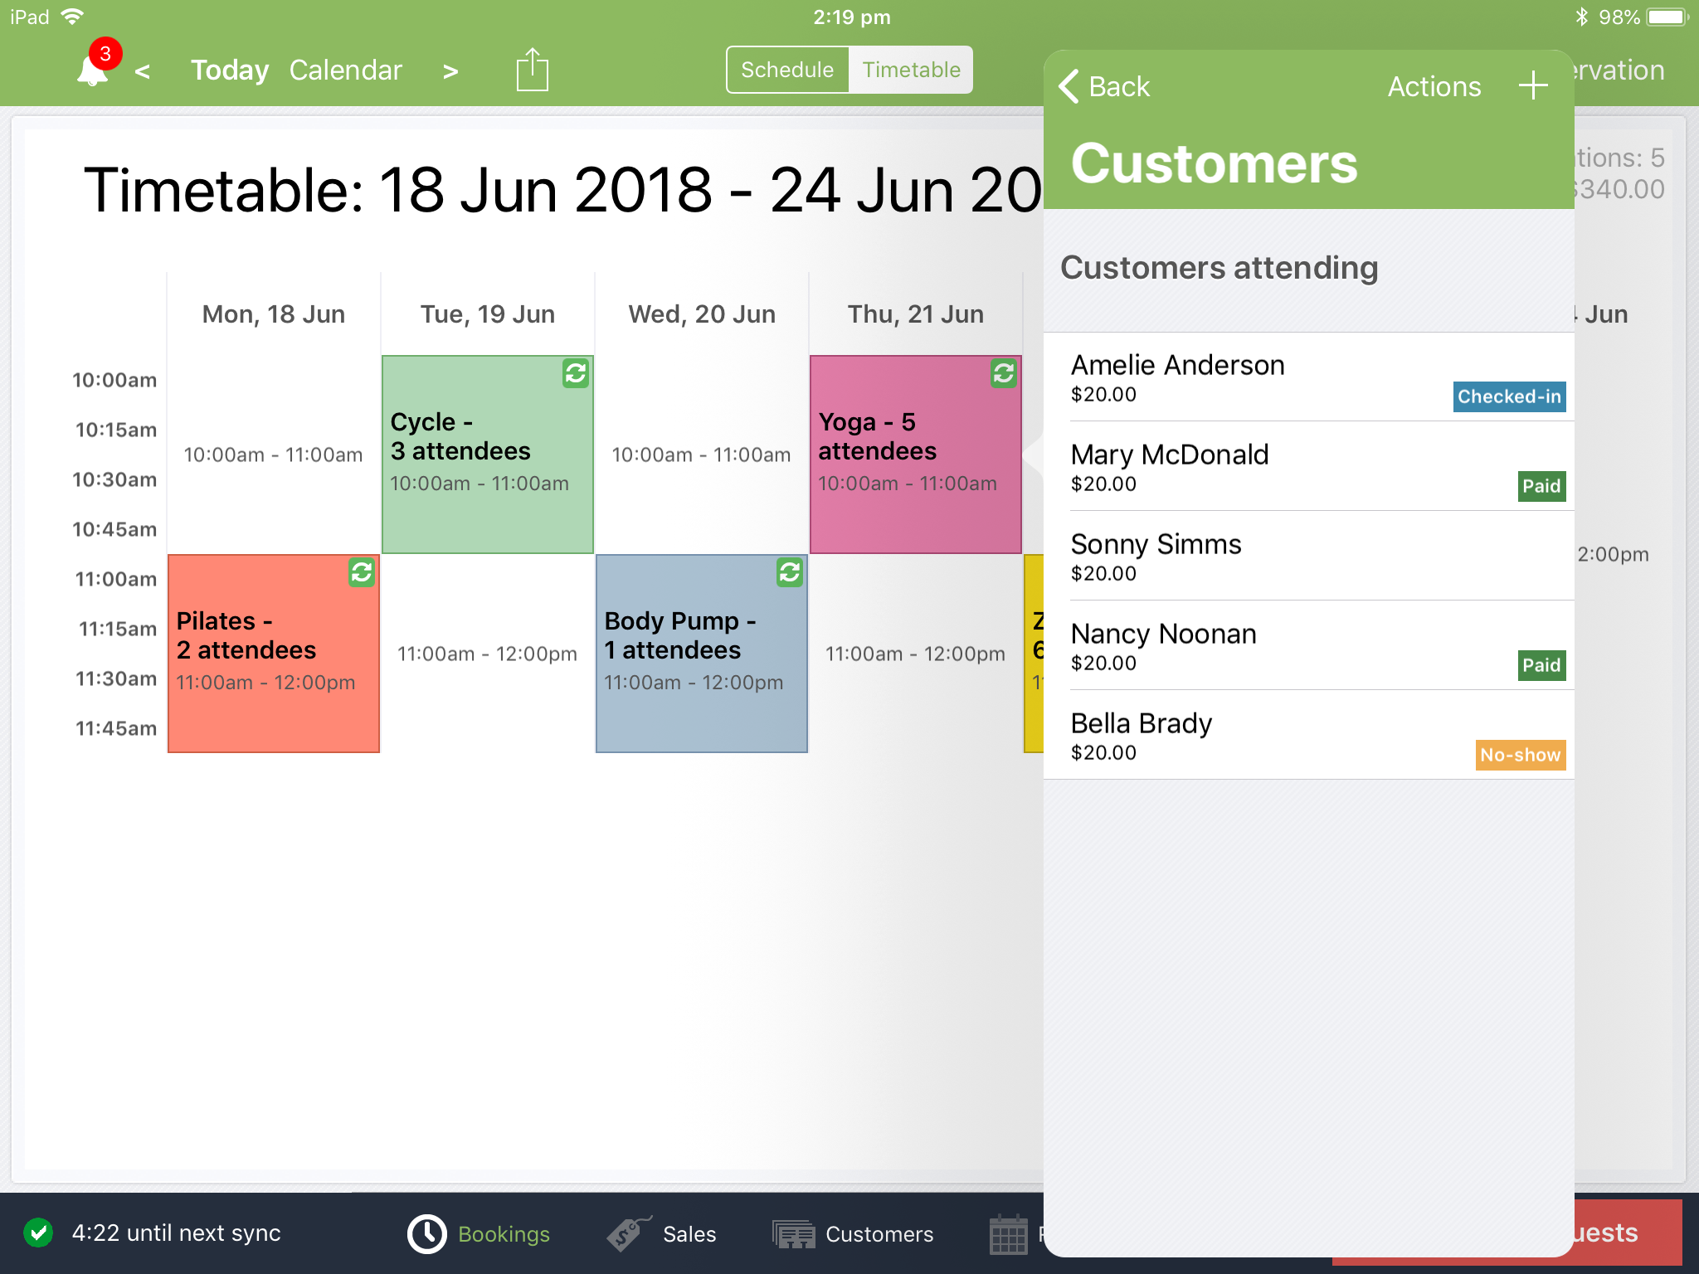The width and height of the screenshot is (1699, 1274).
Task: Select Sonny Simms in attendee list
Action: [1309, 556]
